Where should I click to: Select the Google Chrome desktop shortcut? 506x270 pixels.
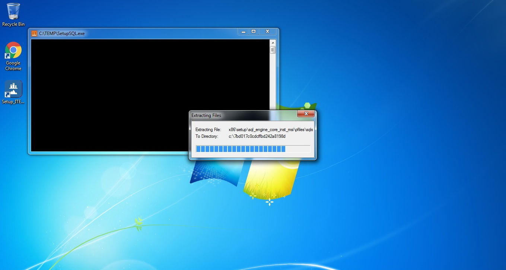point(13,56)
